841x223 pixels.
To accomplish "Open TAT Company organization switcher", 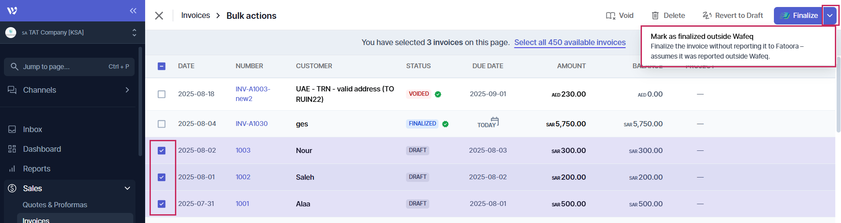I will [70, 32].
